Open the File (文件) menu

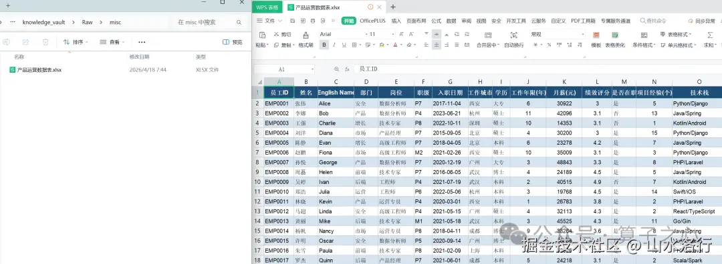pyautogui.click(x=269, y=21)
